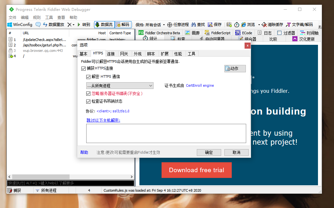
Task: Expand the 浏览 dropdown arrow
Action: [x=259, y=24]
